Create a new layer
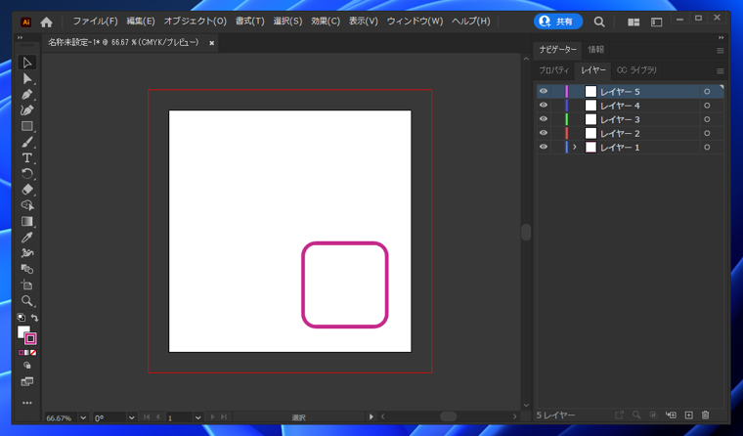Viewport: 743px width, 436px height. point(688,415)
